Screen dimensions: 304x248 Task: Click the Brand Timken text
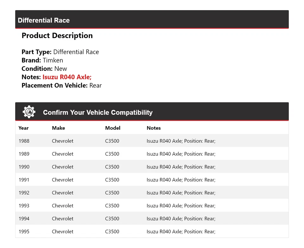(42, 60)
